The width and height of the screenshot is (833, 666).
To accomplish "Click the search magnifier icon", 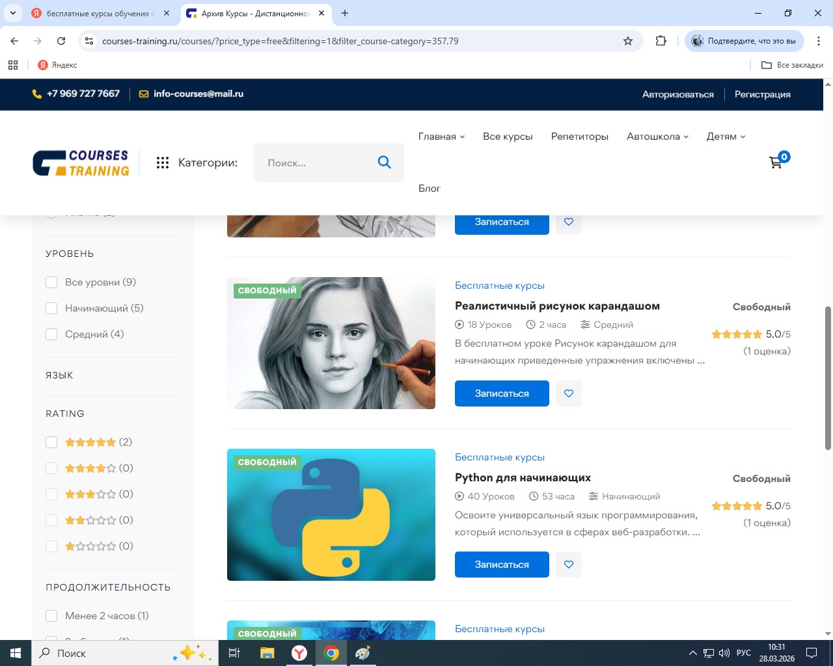I will point(384,163).
